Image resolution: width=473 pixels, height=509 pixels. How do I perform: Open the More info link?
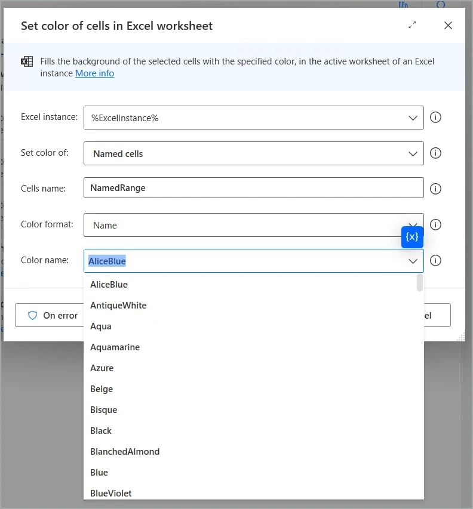click(x=94, y=73)
